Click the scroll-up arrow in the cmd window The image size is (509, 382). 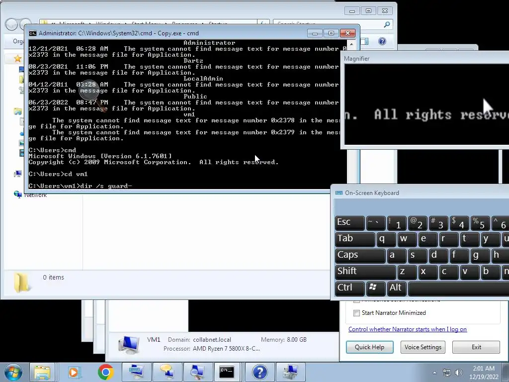(351, 44)
